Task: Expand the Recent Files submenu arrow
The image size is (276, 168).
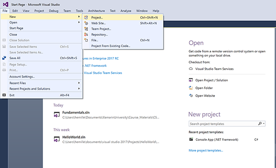Action: pos(79,83)
